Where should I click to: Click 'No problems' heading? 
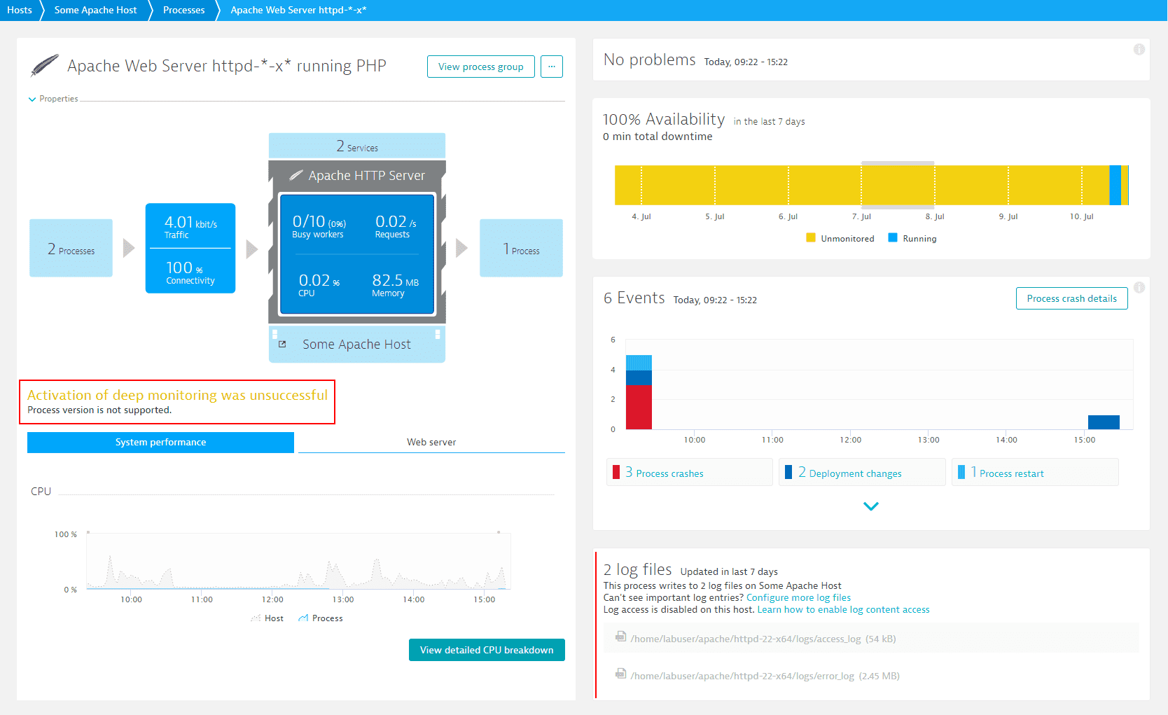point(650,60)
